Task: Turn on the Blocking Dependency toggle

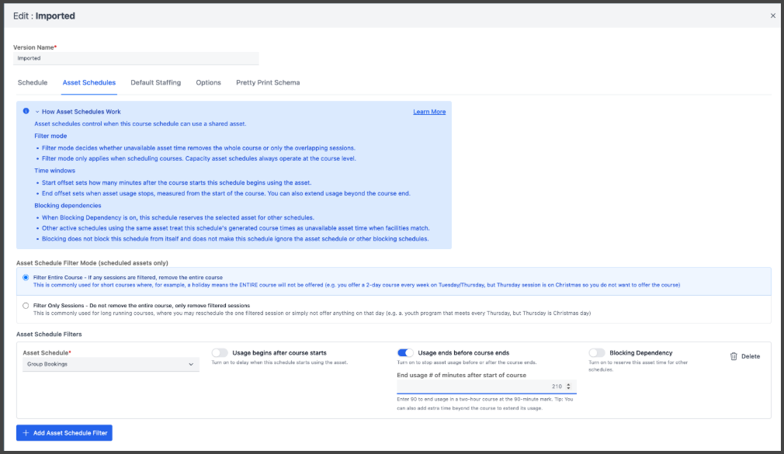Action: (x=597, y=353)
